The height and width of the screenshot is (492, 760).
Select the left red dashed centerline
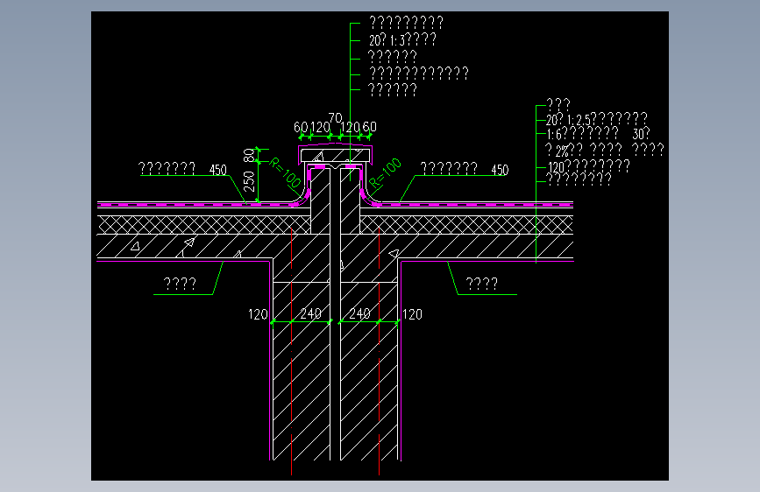[291, 351]
